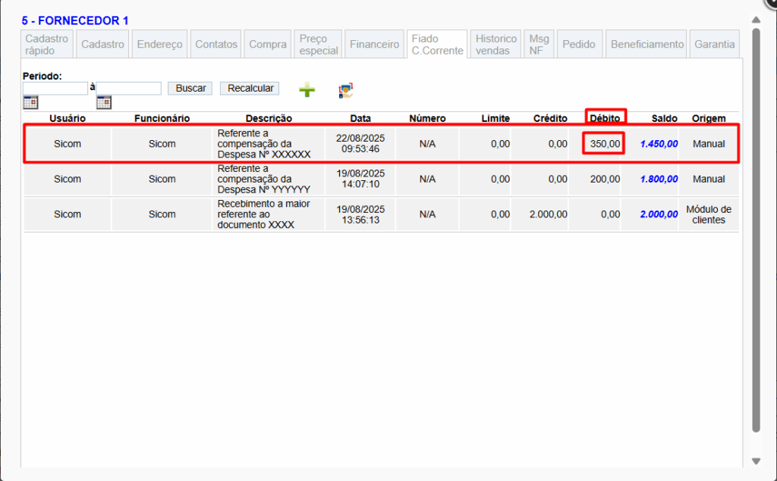Open the Cadastro rápido tab
Viewport: 777px width, 481px height.
[46, 44]
